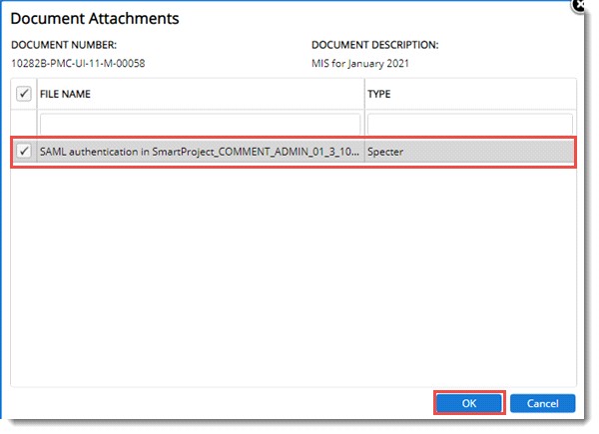This screenshot has width=599, height=434.
Task: Click the FILE NAME filter input box
Action: [x=200, y=123]
